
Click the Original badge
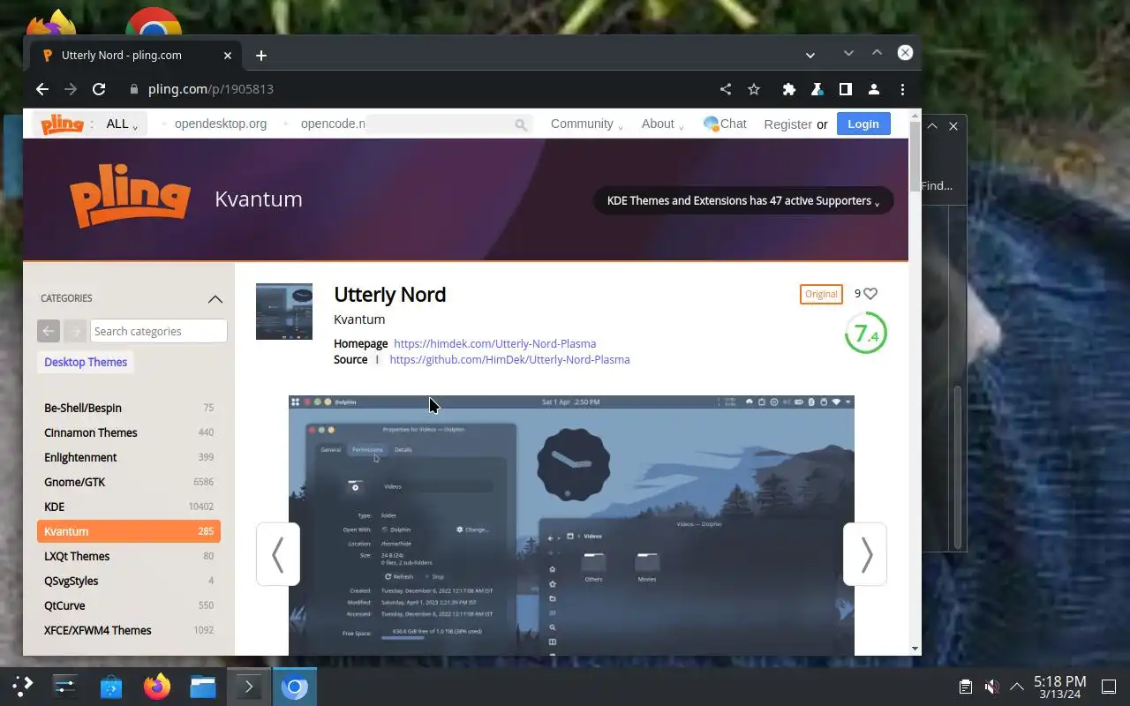click(821, 294)
